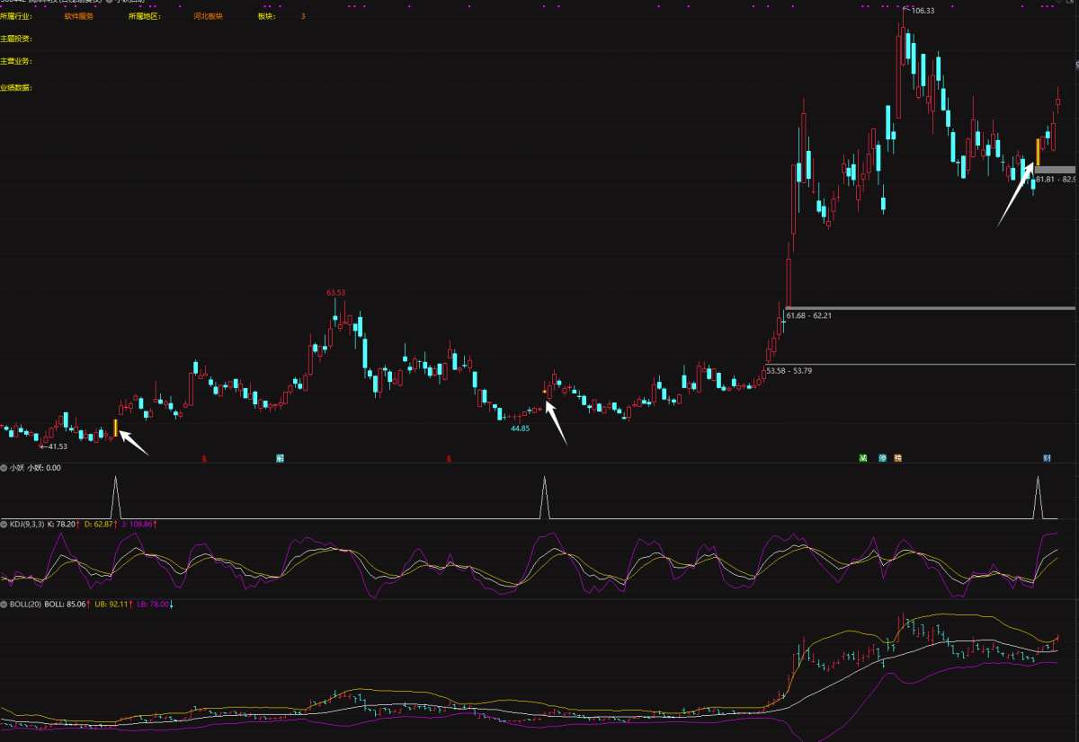Click the 44.85 low price label

tap(520, 428)
